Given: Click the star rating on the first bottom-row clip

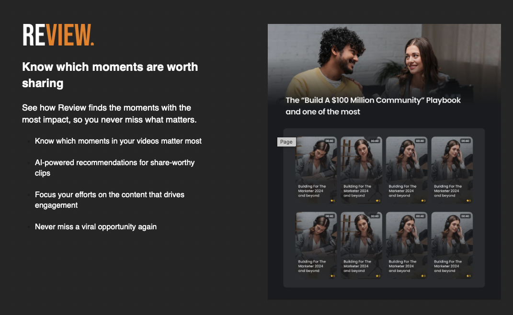Looking at the screenshot, I should click(332, 276).
